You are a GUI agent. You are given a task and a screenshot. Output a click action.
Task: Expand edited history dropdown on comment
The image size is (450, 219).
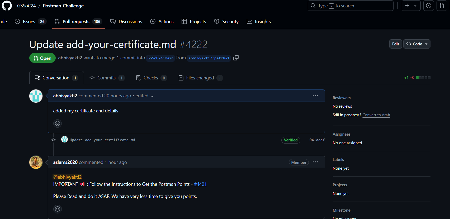(145, 96)
